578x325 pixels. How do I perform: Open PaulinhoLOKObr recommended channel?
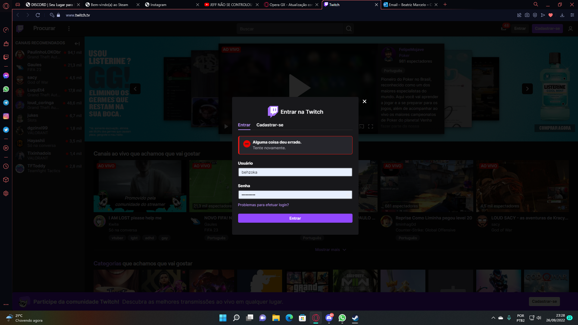point(48,54)
